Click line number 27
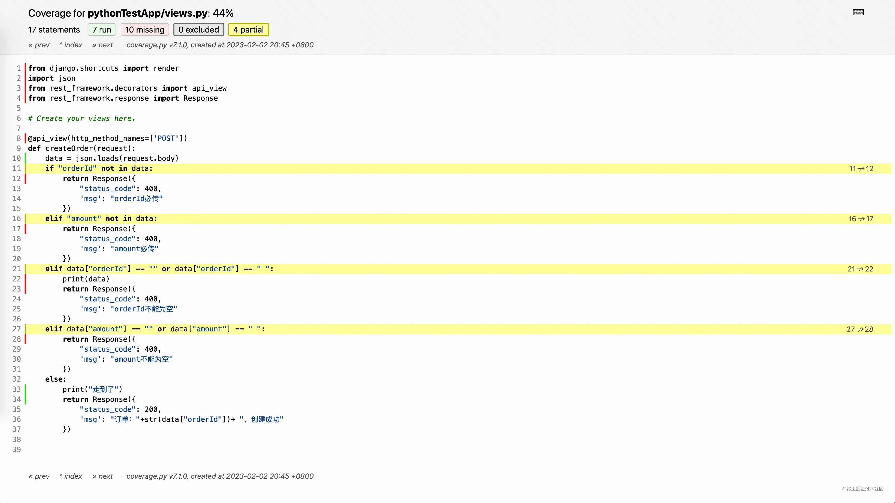895x503 pixels. 17,329
